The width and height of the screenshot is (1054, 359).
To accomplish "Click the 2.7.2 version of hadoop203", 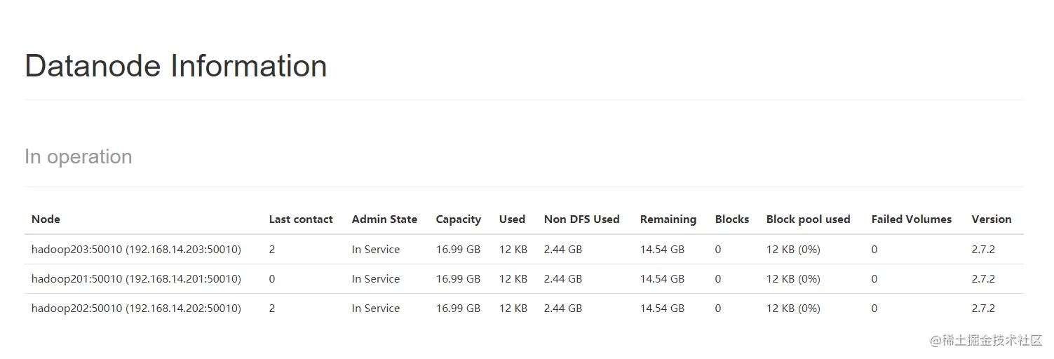I will tap(983, 250).
